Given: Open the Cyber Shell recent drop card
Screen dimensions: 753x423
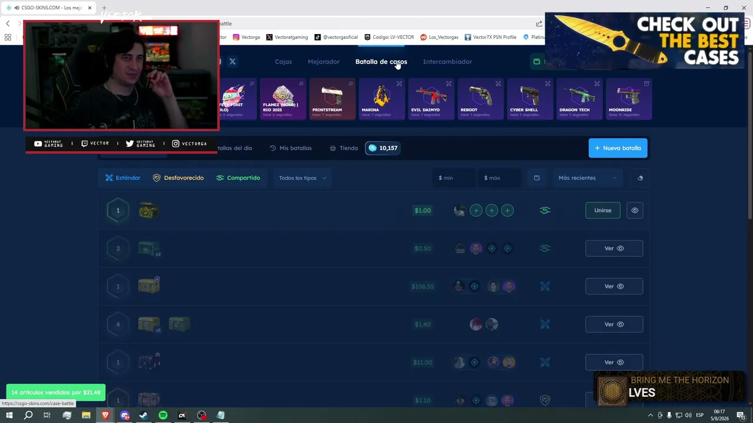Looking at the screenshot, I should click(x=530, y=99).
